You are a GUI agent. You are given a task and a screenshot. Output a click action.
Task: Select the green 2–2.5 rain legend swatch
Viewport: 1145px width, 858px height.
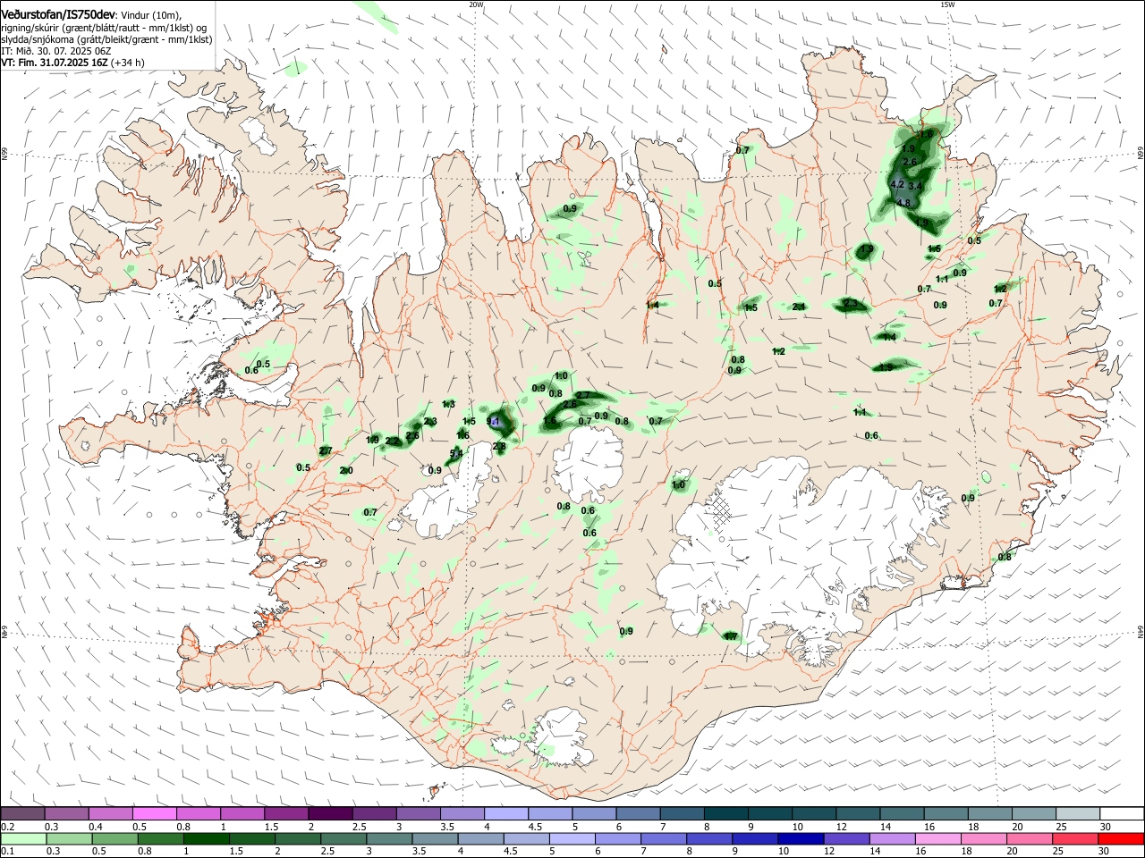point(296,838)
